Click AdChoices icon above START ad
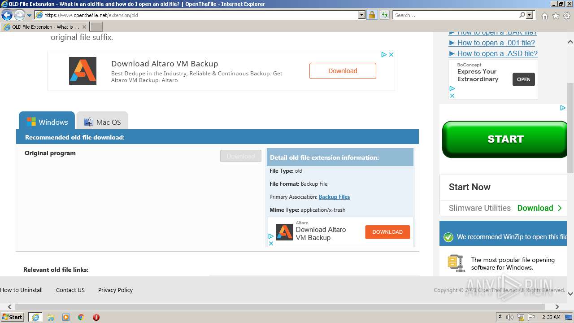 tap(562, 108)
